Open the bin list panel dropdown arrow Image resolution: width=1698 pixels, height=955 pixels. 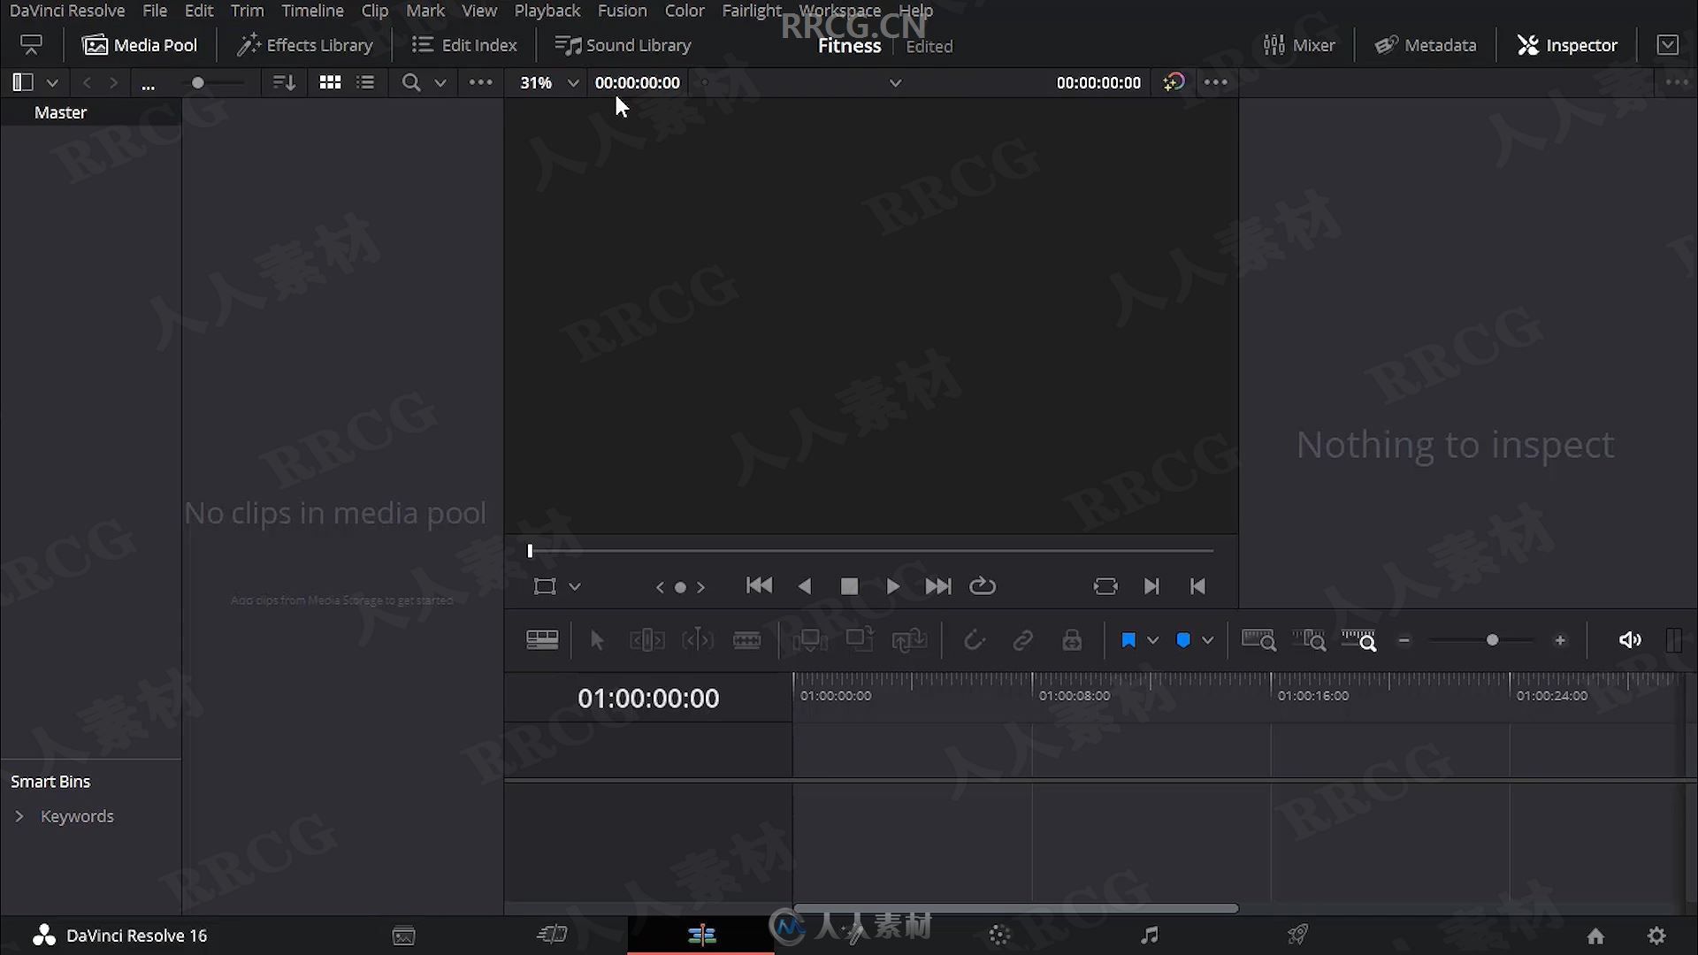(52, 83)
